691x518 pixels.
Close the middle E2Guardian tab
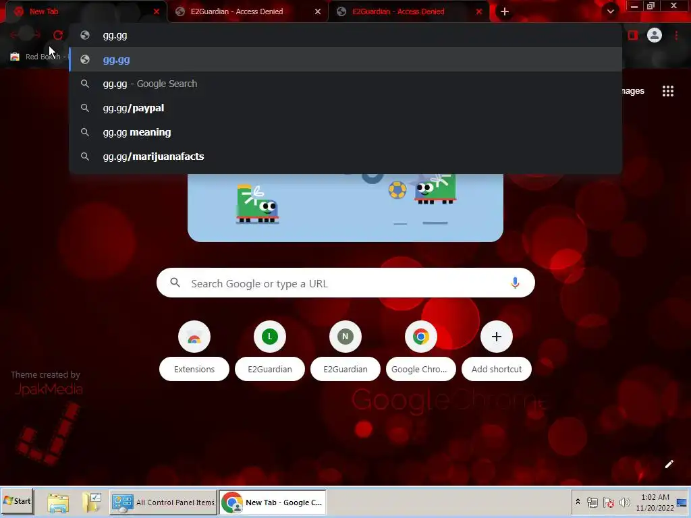click(x=318, y=11)
